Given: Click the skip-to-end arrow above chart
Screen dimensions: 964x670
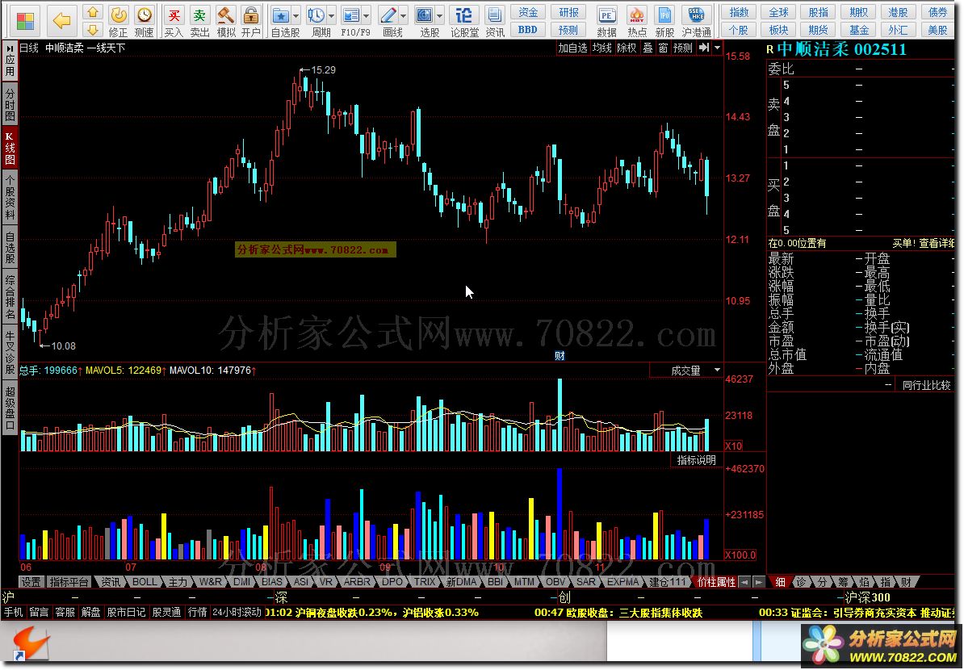Looking at the screenshot, I should (x=704, y=48).
